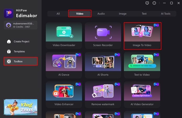Switch to the Text tab
This screenshot has height=118, width=182.
pos(144,14)
